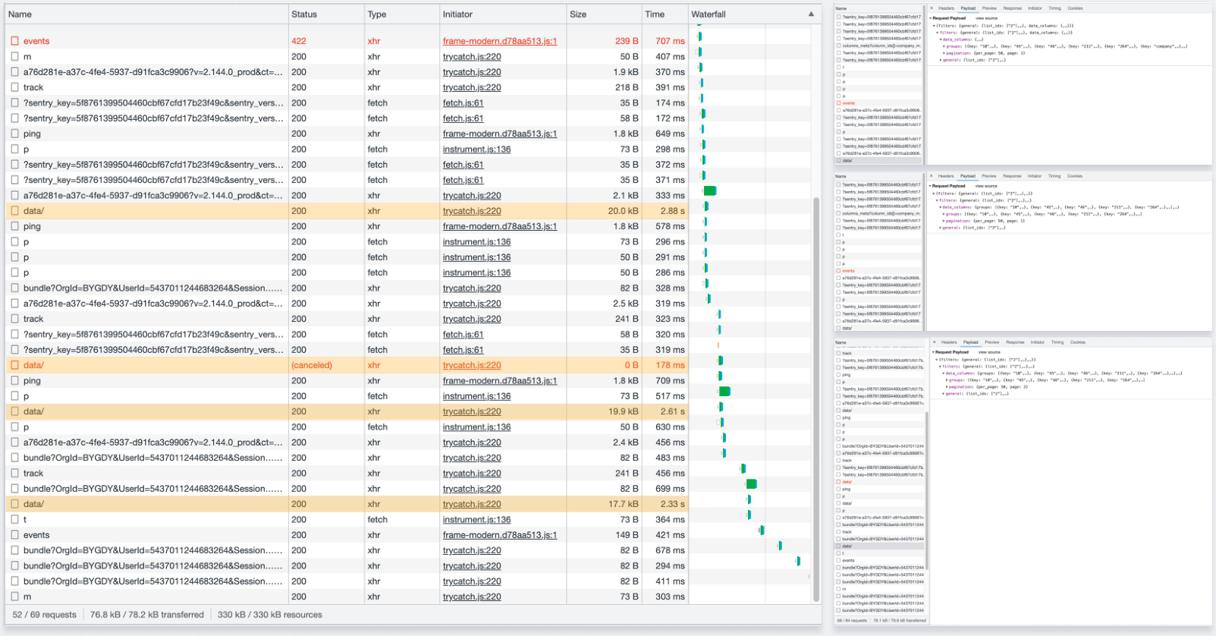Click the sort arrow in the Waterfall header
The image size is (1216, 636).
pyautogui.click(x=811, y=14)
